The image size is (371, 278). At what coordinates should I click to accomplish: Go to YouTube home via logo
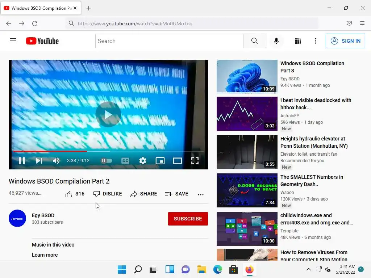pos(42,41)
